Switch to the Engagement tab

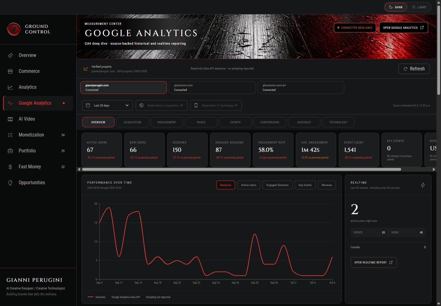[167, 122]
